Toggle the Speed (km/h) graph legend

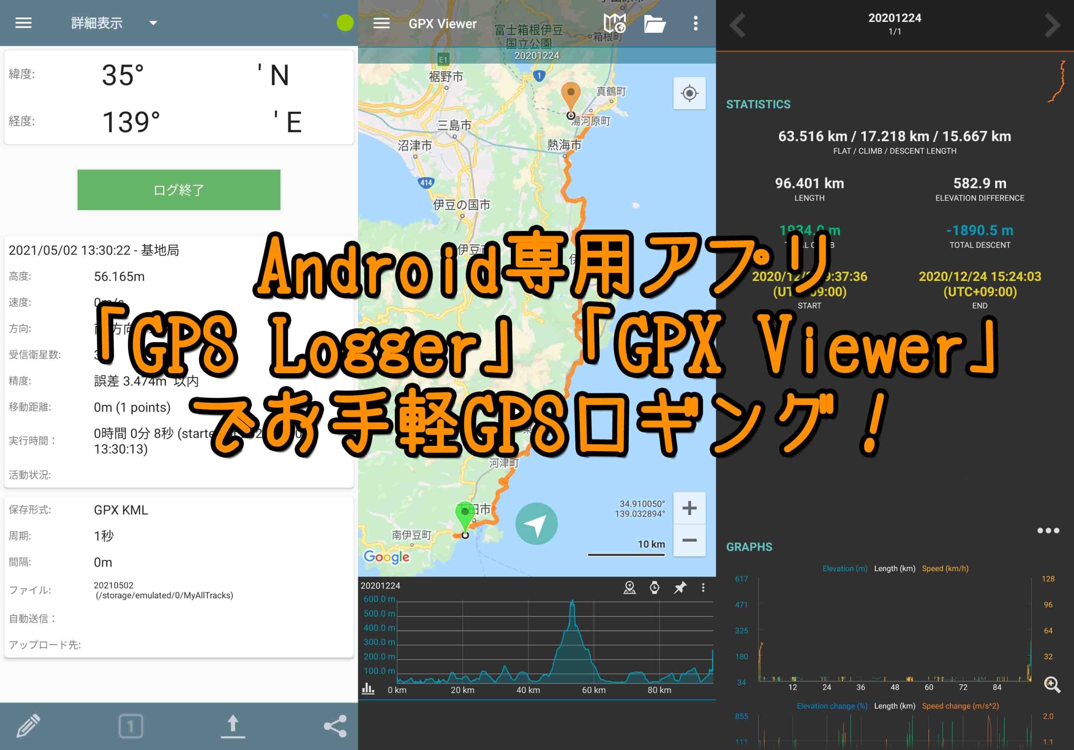tap(945, 569)
